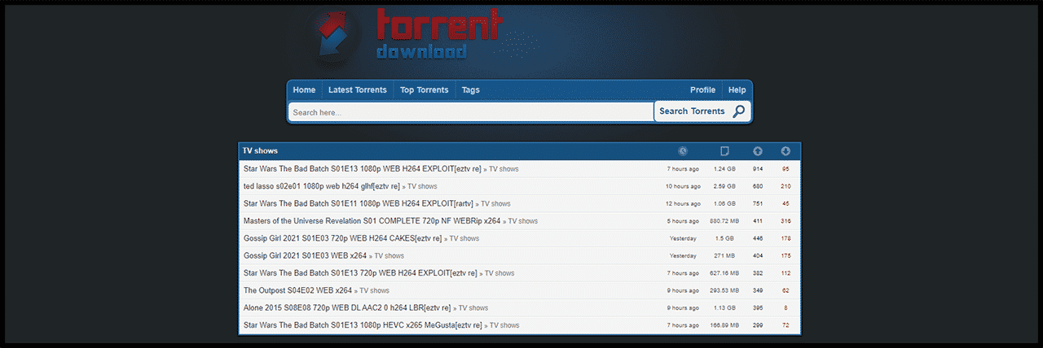
Task: Focus the 'Search here...' input field
Action: 471,112
